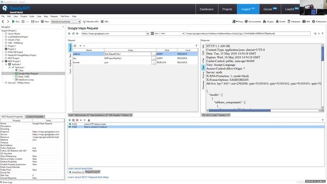Delete selected assertion with red X
Viewport: 327px width, 184px height.
[x=77, y=120]
